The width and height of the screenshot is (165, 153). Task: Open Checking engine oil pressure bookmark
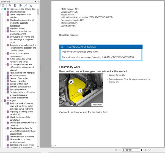click(x=22, y=137)
